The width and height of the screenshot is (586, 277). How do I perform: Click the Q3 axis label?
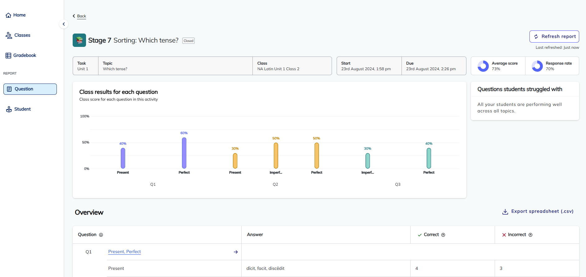[398, 184]
